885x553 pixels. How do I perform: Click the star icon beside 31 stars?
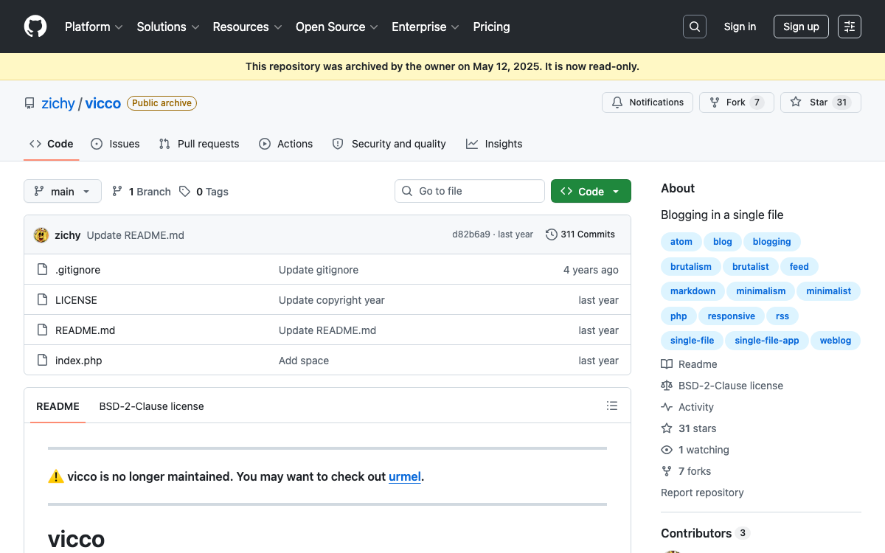(x=667, y=428)
